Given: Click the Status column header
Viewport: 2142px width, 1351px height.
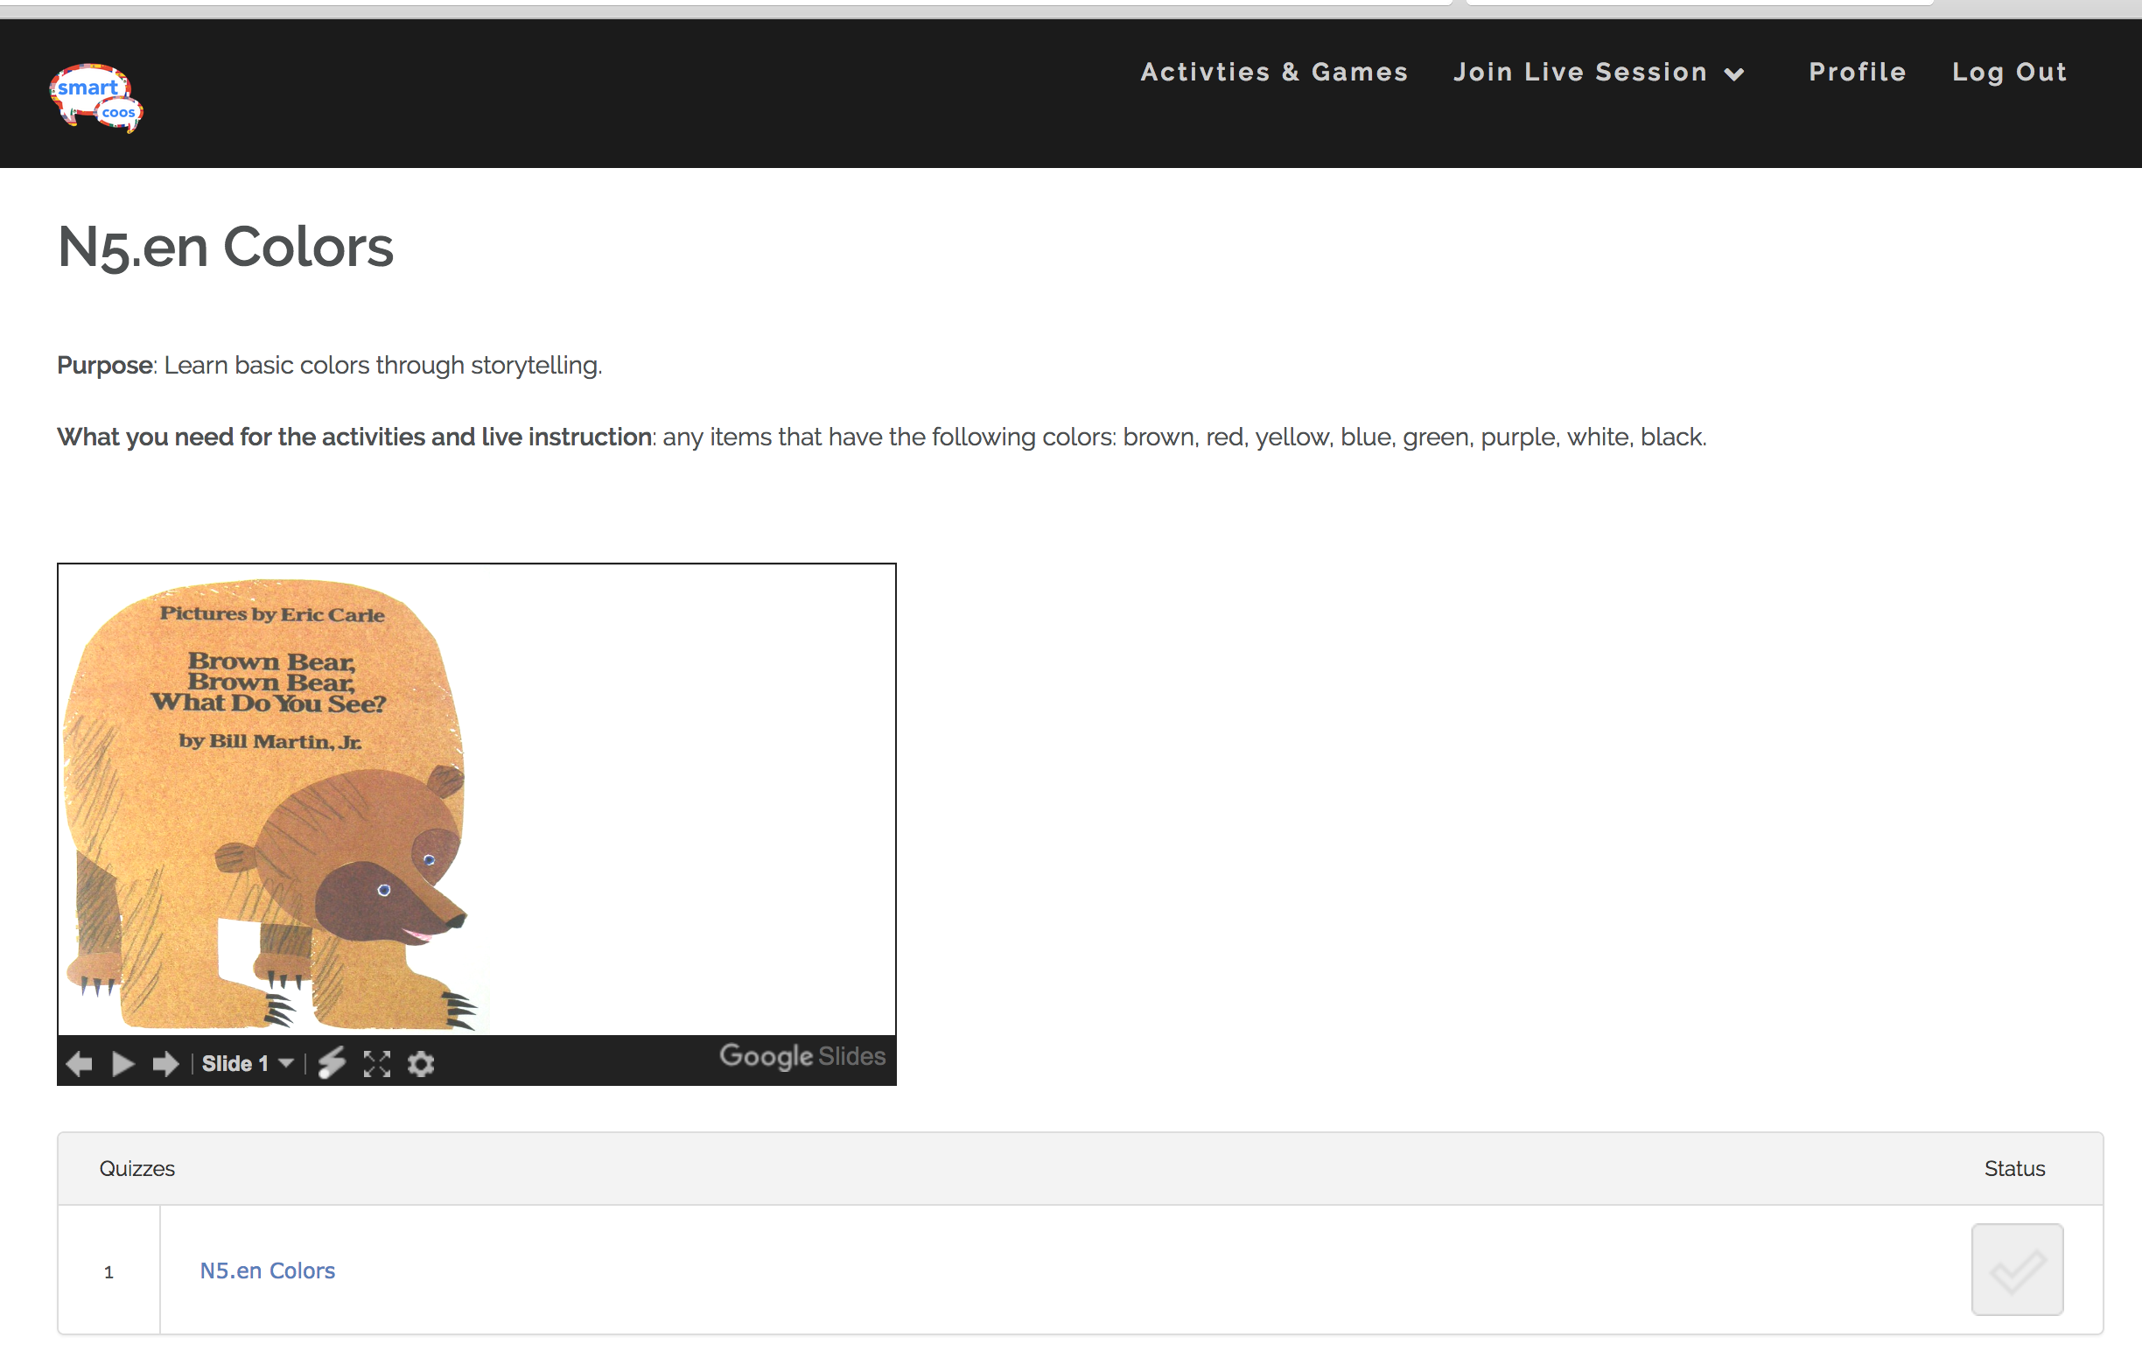Looking at the screenshot, I should point(2014,1168).
